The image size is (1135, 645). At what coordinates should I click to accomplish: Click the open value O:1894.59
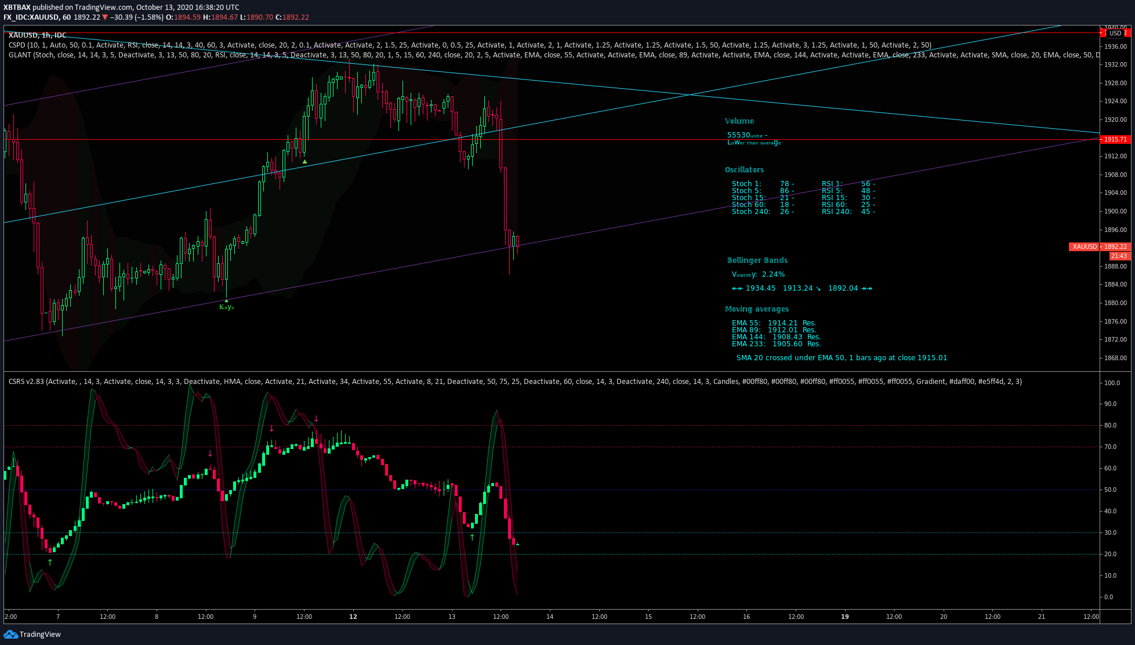183,17
